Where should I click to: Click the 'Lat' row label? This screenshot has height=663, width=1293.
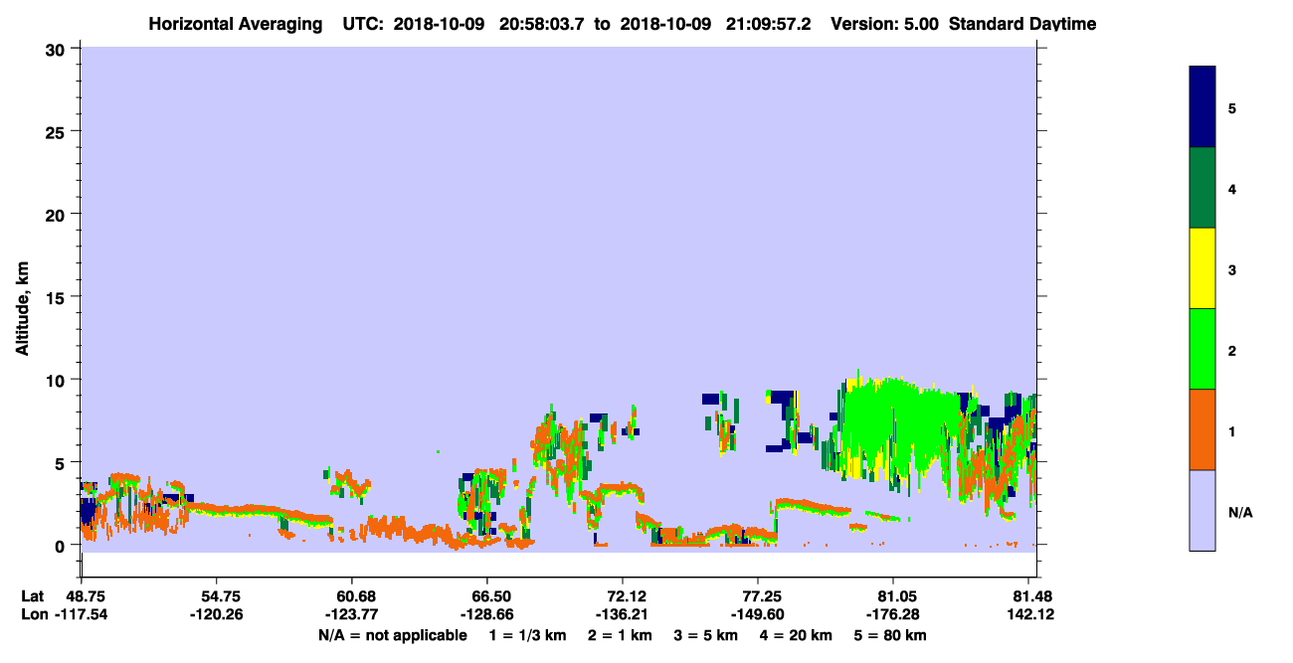(x=33, y=596)
